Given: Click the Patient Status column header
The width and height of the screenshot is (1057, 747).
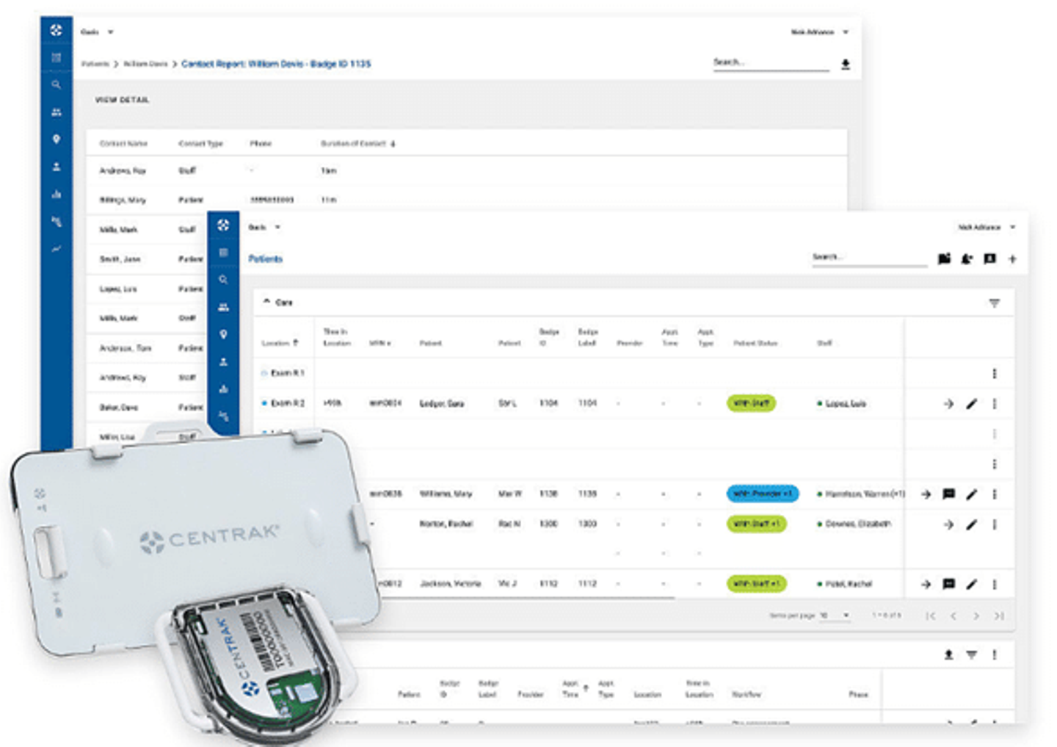Looking at the screenshot, I should coord(755,343).
